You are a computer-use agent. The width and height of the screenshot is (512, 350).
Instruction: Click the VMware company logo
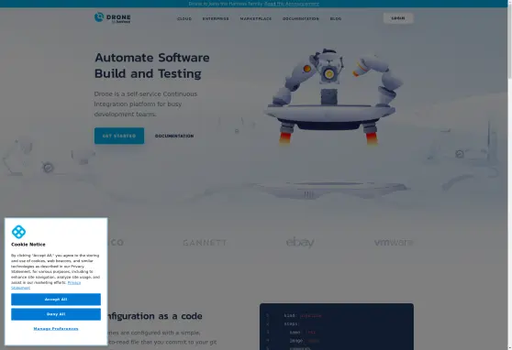[394, 243]
